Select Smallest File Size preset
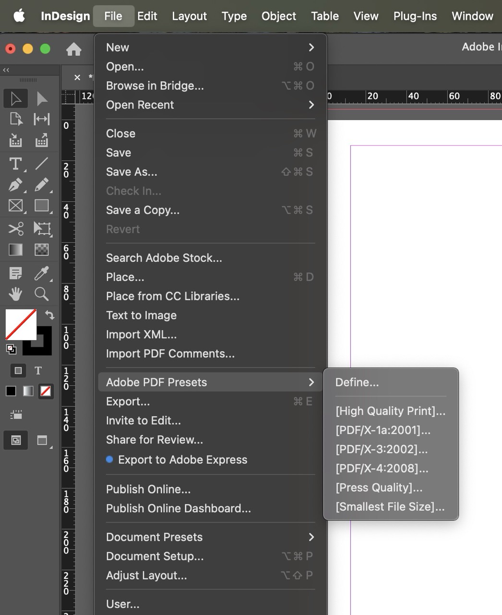502x615 pixels. coord(391,507)
